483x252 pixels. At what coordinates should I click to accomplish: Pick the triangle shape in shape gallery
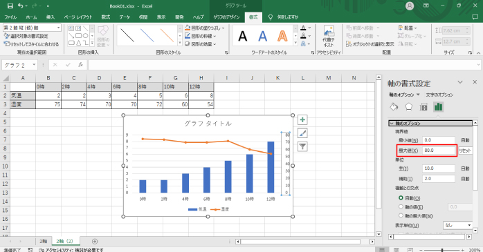coord(79,43)
